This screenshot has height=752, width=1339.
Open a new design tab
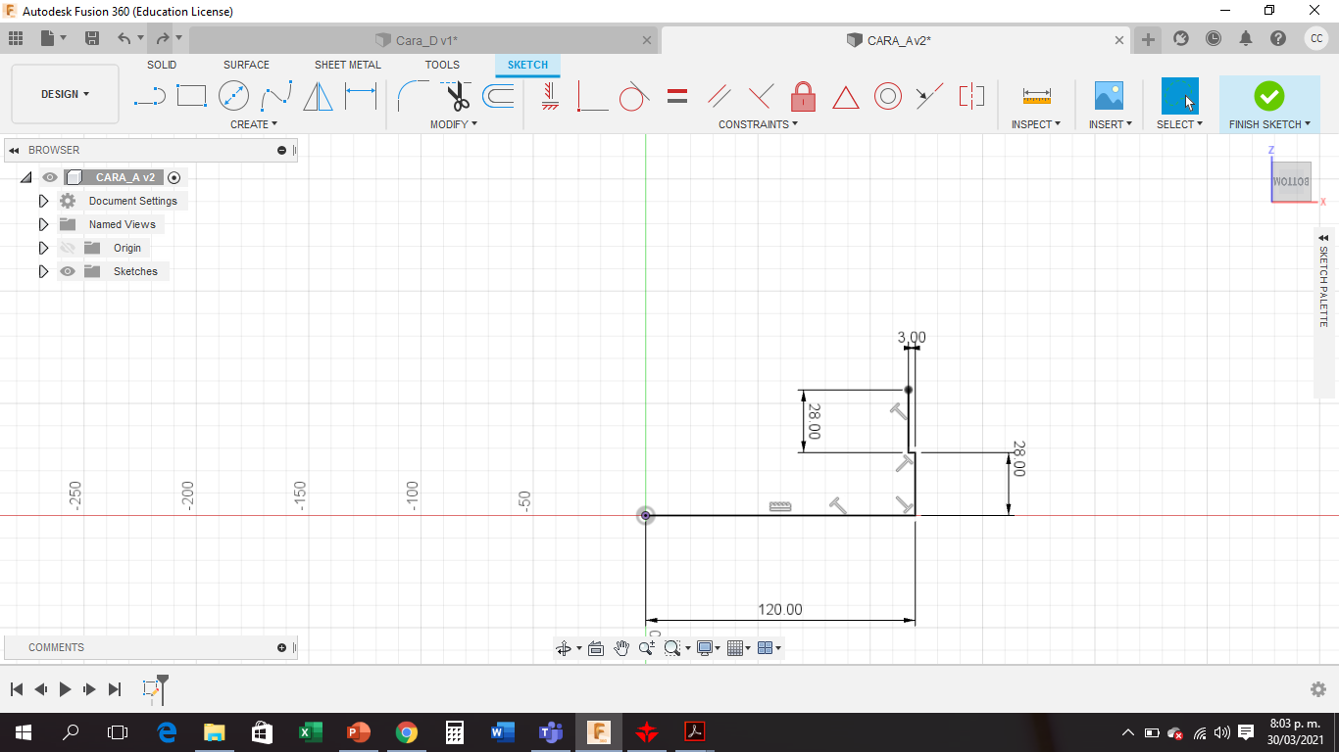click(x=1148, y=39)
